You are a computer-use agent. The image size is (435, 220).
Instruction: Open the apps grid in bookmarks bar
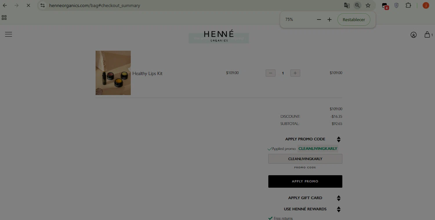point(4,18)
